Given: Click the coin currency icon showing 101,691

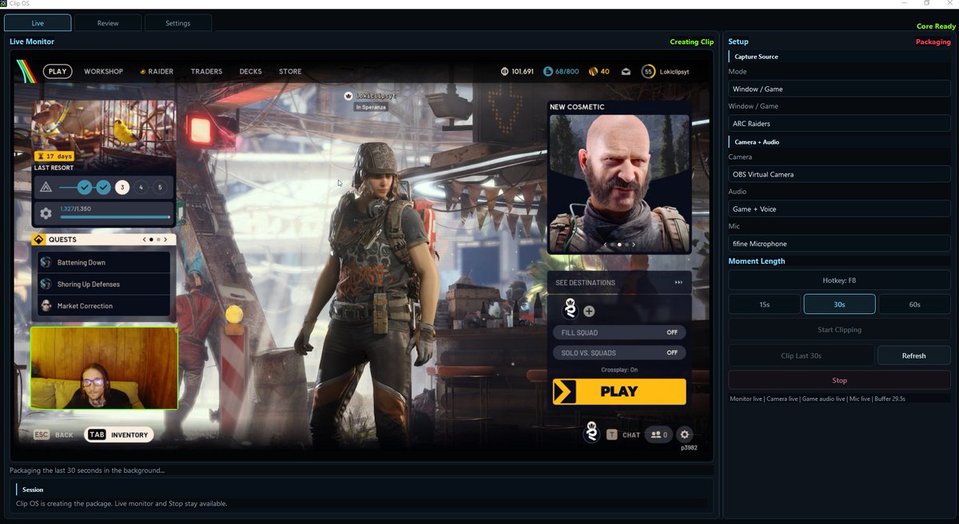Looking at the screenshot, I should [x=504, y=71].
